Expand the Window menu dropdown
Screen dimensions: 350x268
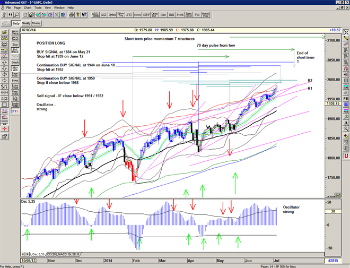[x=59, y=8]
